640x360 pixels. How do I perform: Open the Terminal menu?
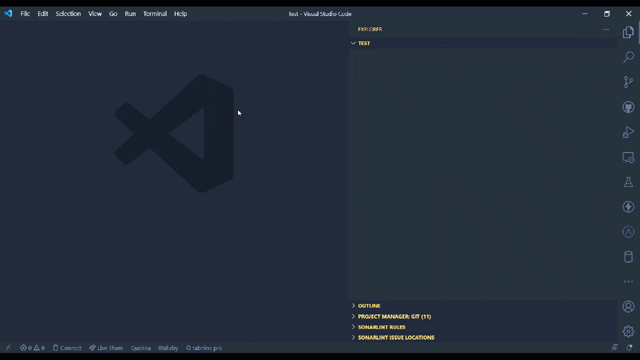pyautogui.click(x=154, y=13)
